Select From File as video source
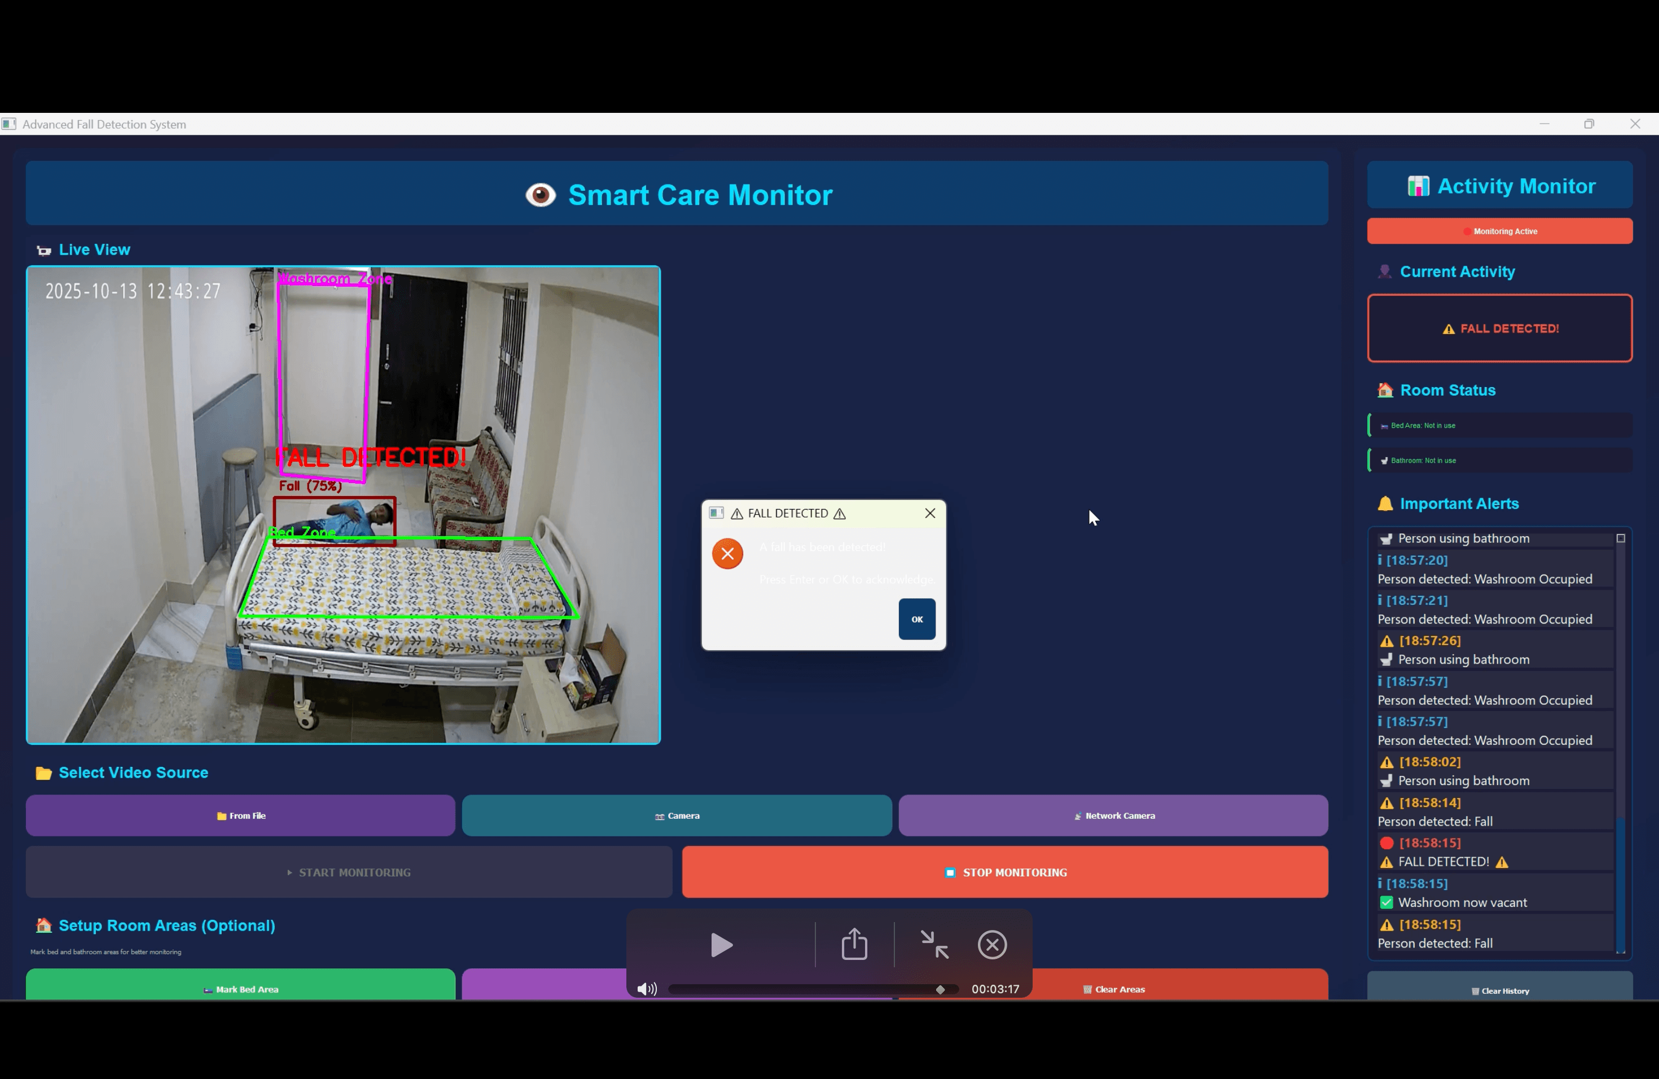 tap(240, 815)
